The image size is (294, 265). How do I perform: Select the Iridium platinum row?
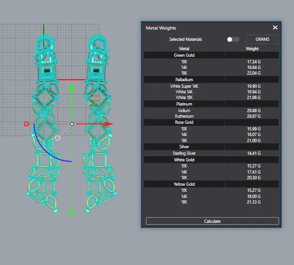tap(184, 111)
